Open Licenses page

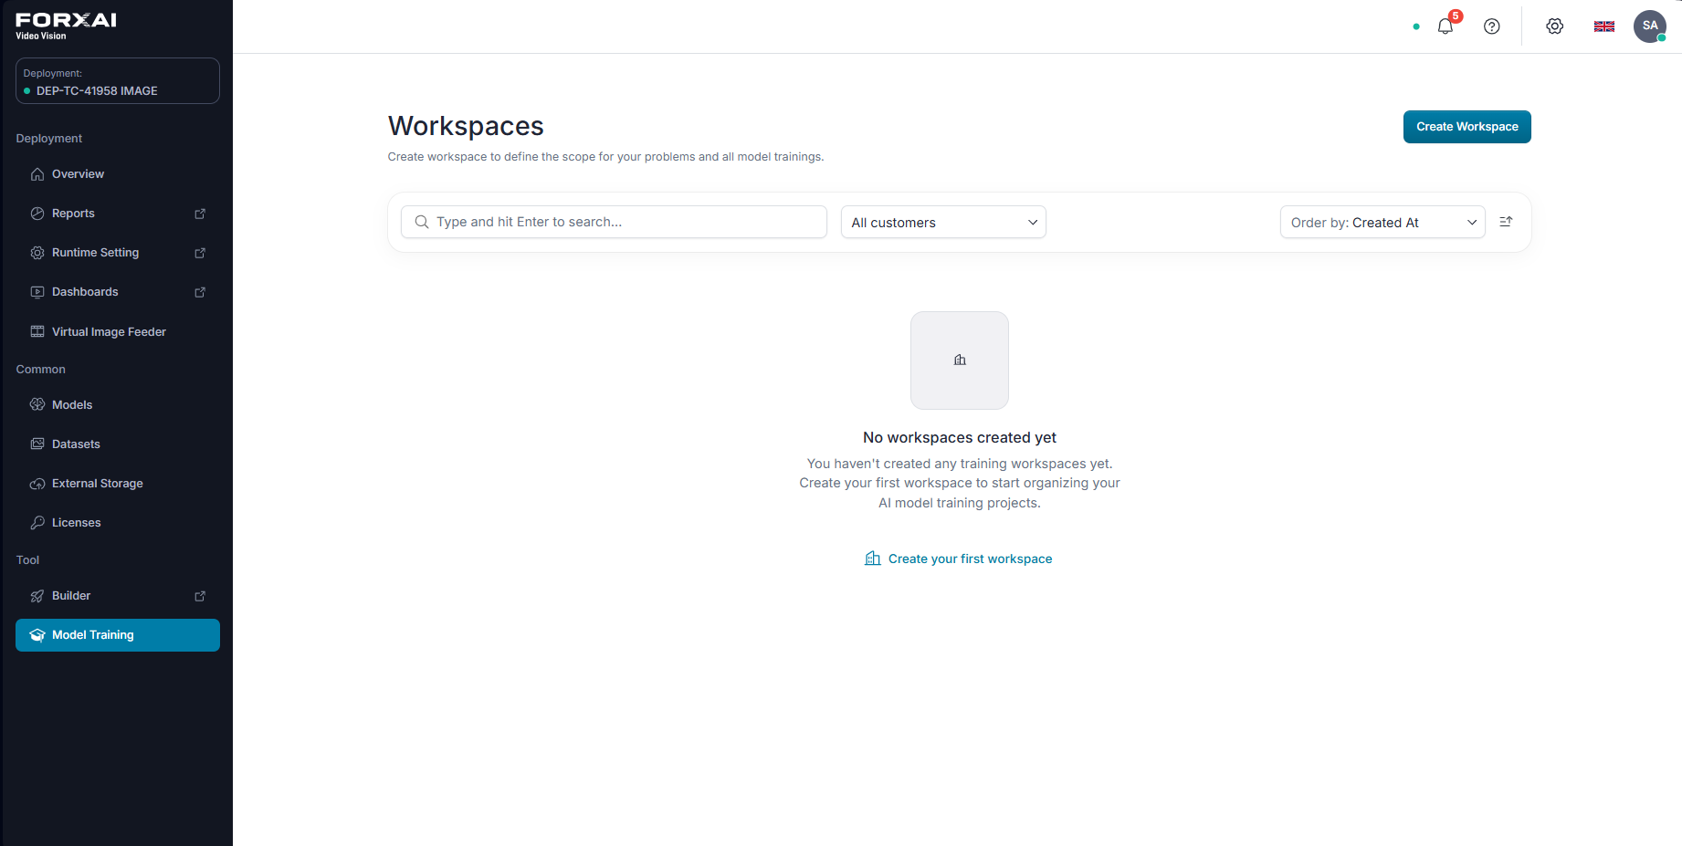(118, 523)
